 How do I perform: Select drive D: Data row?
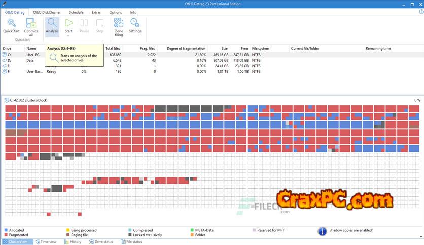(x=30, y=60)
